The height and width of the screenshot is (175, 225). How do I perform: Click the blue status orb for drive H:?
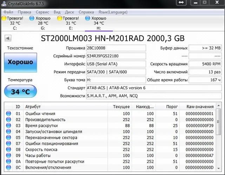point(87,18)
